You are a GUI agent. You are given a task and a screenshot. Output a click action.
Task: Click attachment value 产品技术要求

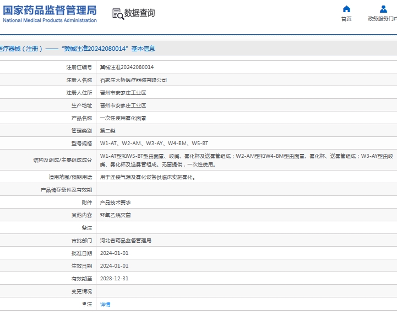pyautogui.click(x=116, y=203)
